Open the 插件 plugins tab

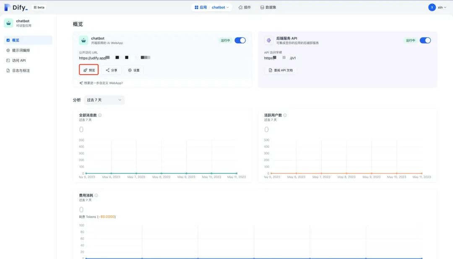245,7
